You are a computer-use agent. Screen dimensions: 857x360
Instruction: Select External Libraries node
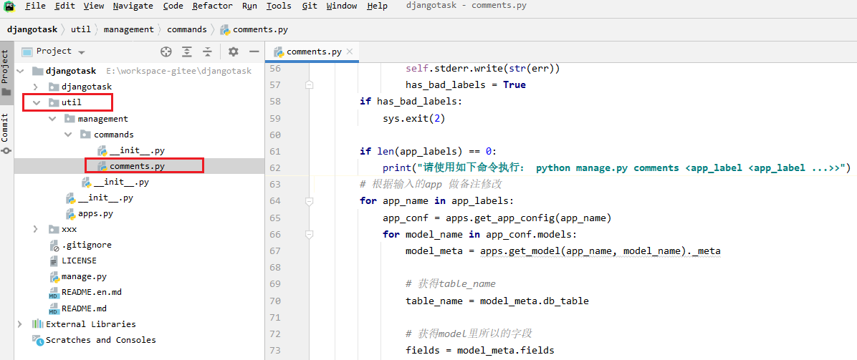click(91, 324)
